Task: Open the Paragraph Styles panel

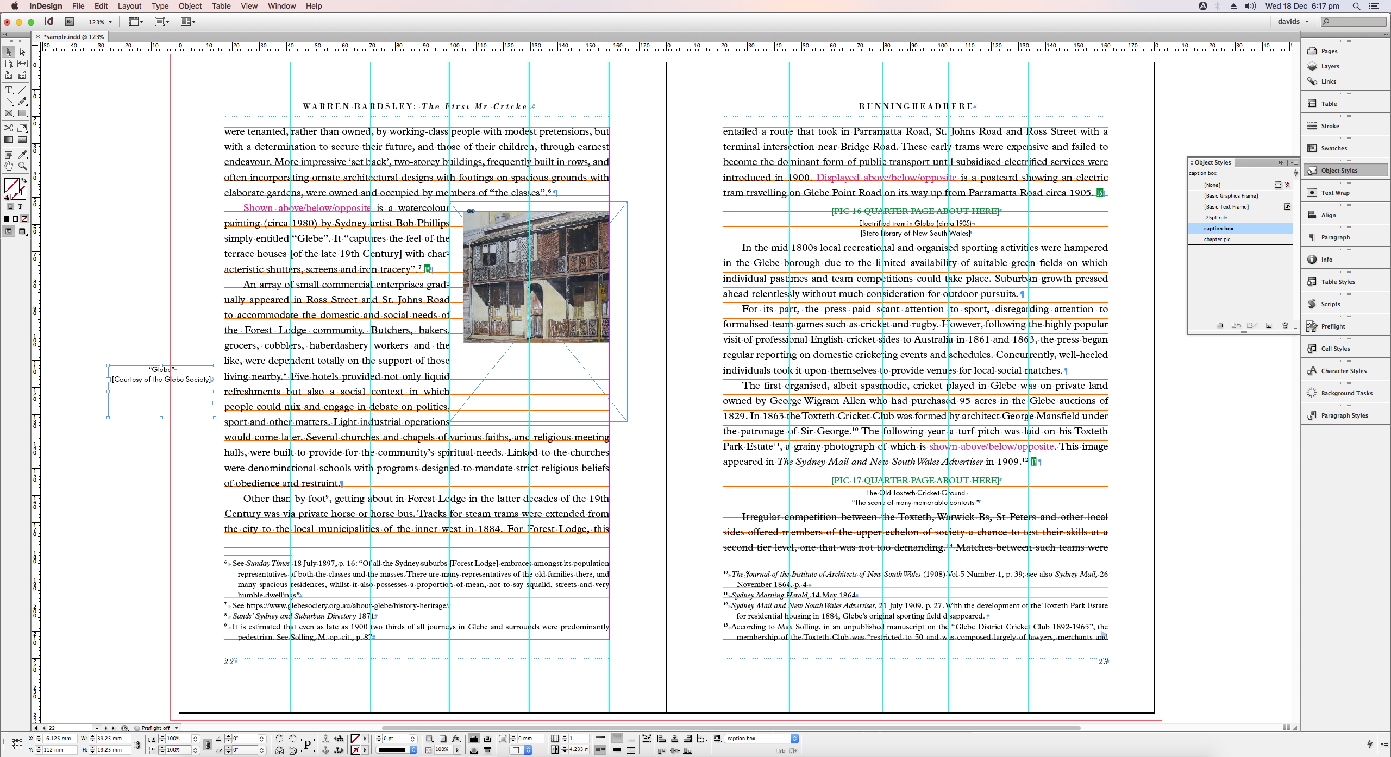Action: point(1344,415)
